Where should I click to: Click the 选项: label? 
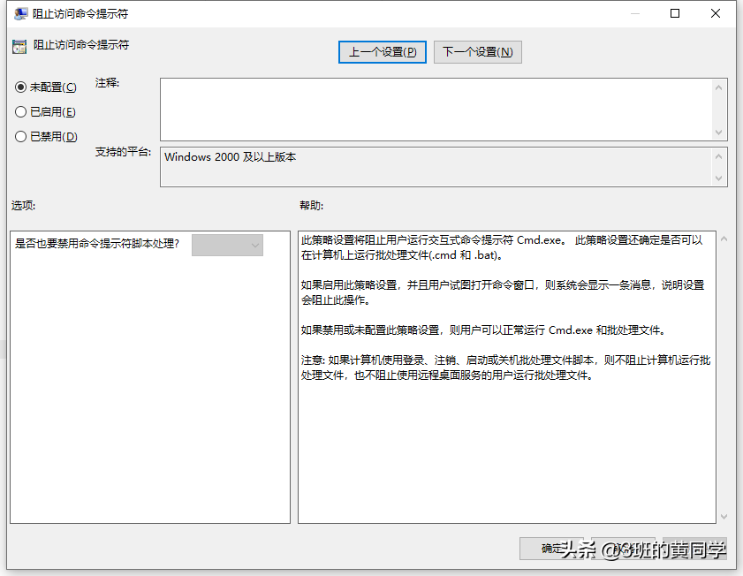coord(23,205)
